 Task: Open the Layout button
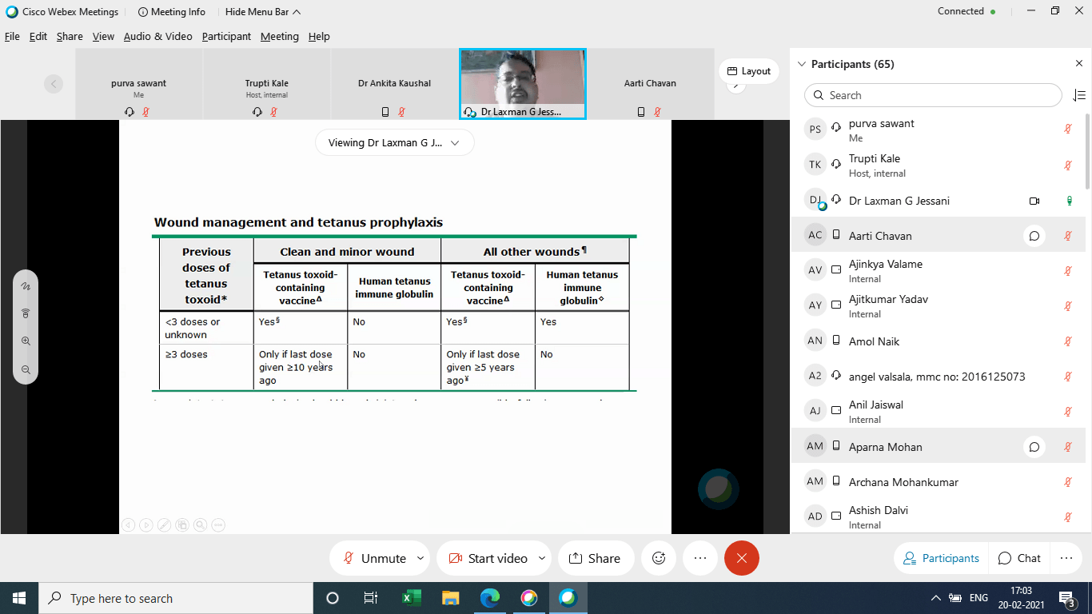click(x=749, y=71)
